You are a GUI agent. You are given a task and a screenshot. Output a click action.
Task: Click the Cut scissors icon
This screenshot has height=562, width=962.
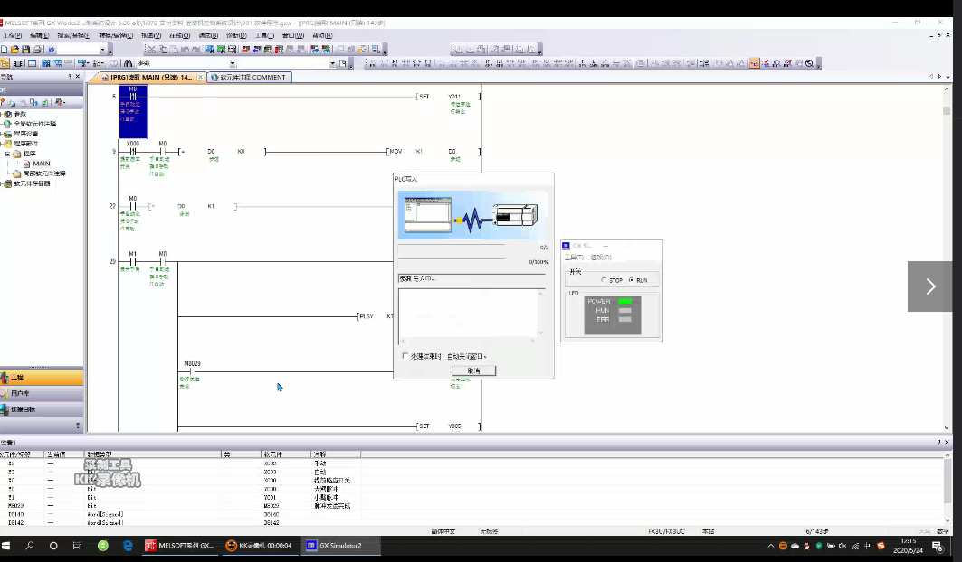(x=151, y=49)
